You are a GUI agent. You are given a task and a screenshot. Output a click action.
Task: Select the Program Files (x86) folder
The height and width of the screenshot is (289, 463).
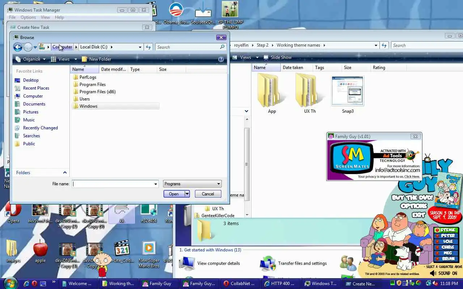tap(97, 92)
